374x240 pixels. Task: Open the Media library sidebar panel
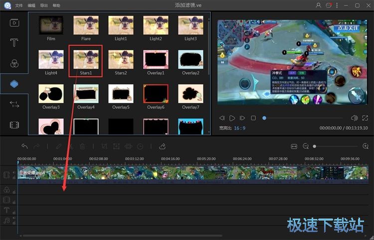point(14,22)
